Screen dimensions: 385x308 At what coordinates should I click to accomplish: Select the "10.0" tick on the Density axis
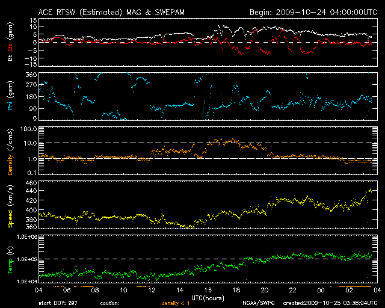[31, 143]
